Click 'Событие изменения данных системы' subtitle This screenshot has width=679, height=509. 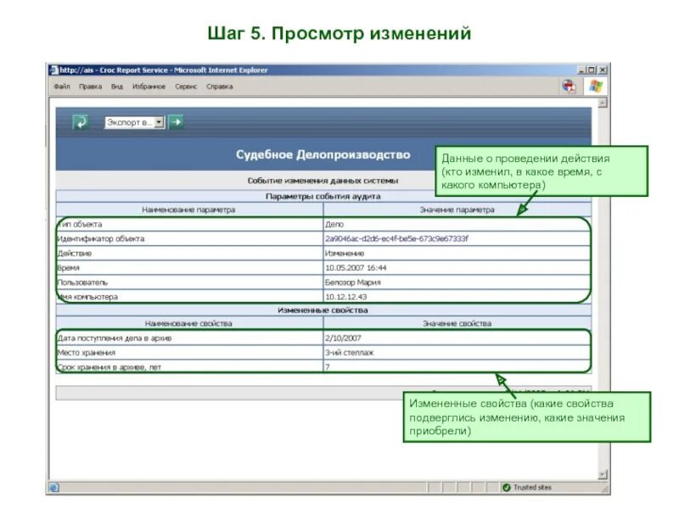click(x=323, y=181)
